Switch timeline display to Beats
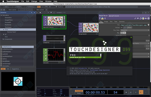This screenshot has height=97, width=151. point(79,93)
